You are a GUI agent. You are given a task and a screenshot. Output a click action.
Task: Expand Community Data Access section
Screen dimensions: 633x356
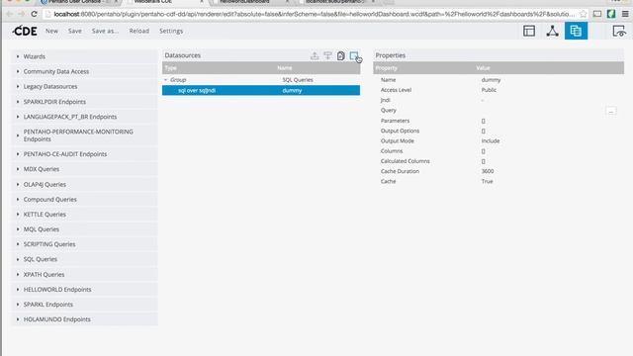[84, 71]
